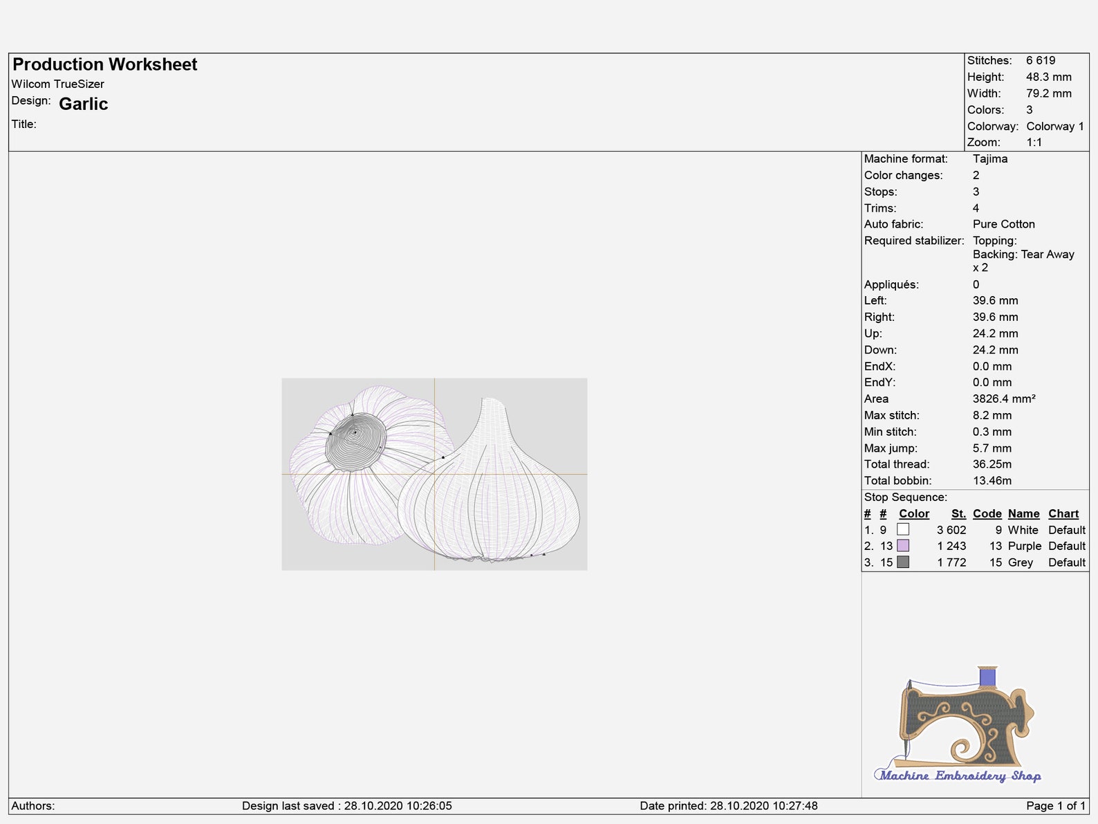Click the Page 1 of 1 indicator
The height and width of the screenshot is (824, 1098).
(1056, 805)
